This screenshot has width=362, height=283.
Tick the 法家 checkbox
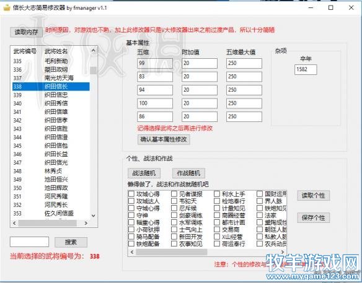coord(260,216)
